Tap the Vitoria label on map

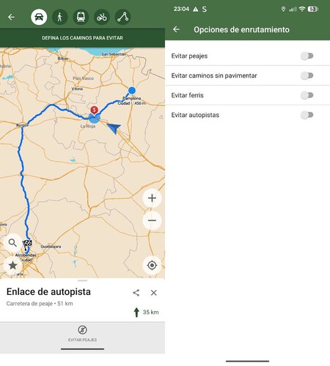pos(77,89)
